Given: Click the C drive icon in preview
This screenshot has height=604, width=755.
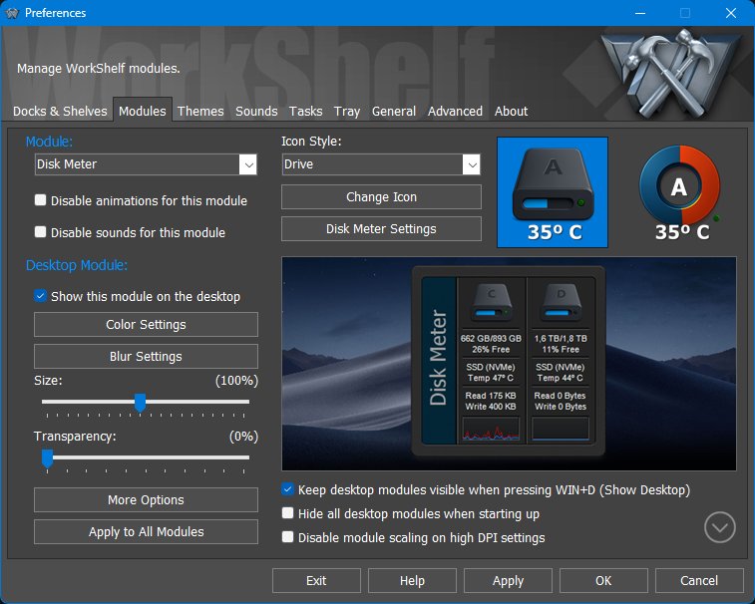Looking at the screenshot, I should [491, 303].
